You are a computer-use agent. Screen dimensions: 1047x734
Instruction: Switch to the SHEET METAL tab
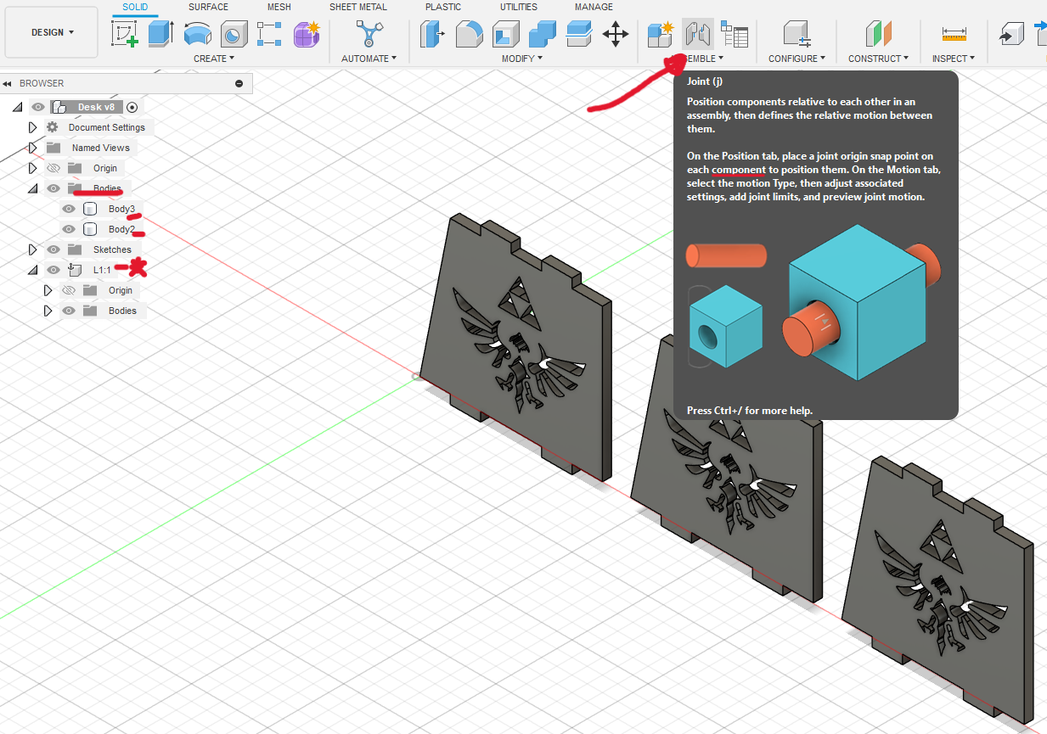(358, 7)
